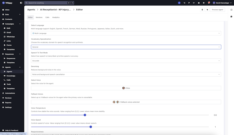Switch to the Editor tab
This screenshot has width=234, height=135.
(x=30, y=17)
